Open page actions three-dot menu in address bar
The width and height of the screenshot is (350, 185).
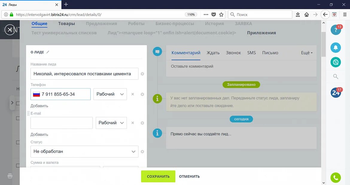[206, 15]
